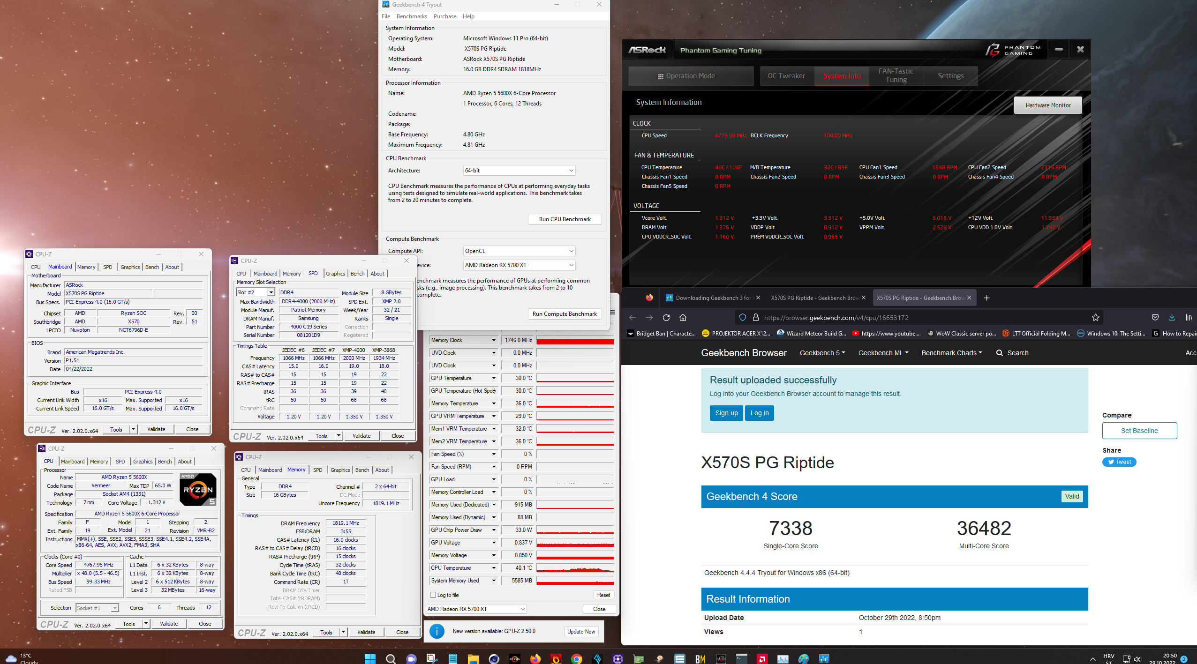Click Set Baseline under Compare
Viewport: 1197px width, 664px height.
click(x=1139, y=431)
